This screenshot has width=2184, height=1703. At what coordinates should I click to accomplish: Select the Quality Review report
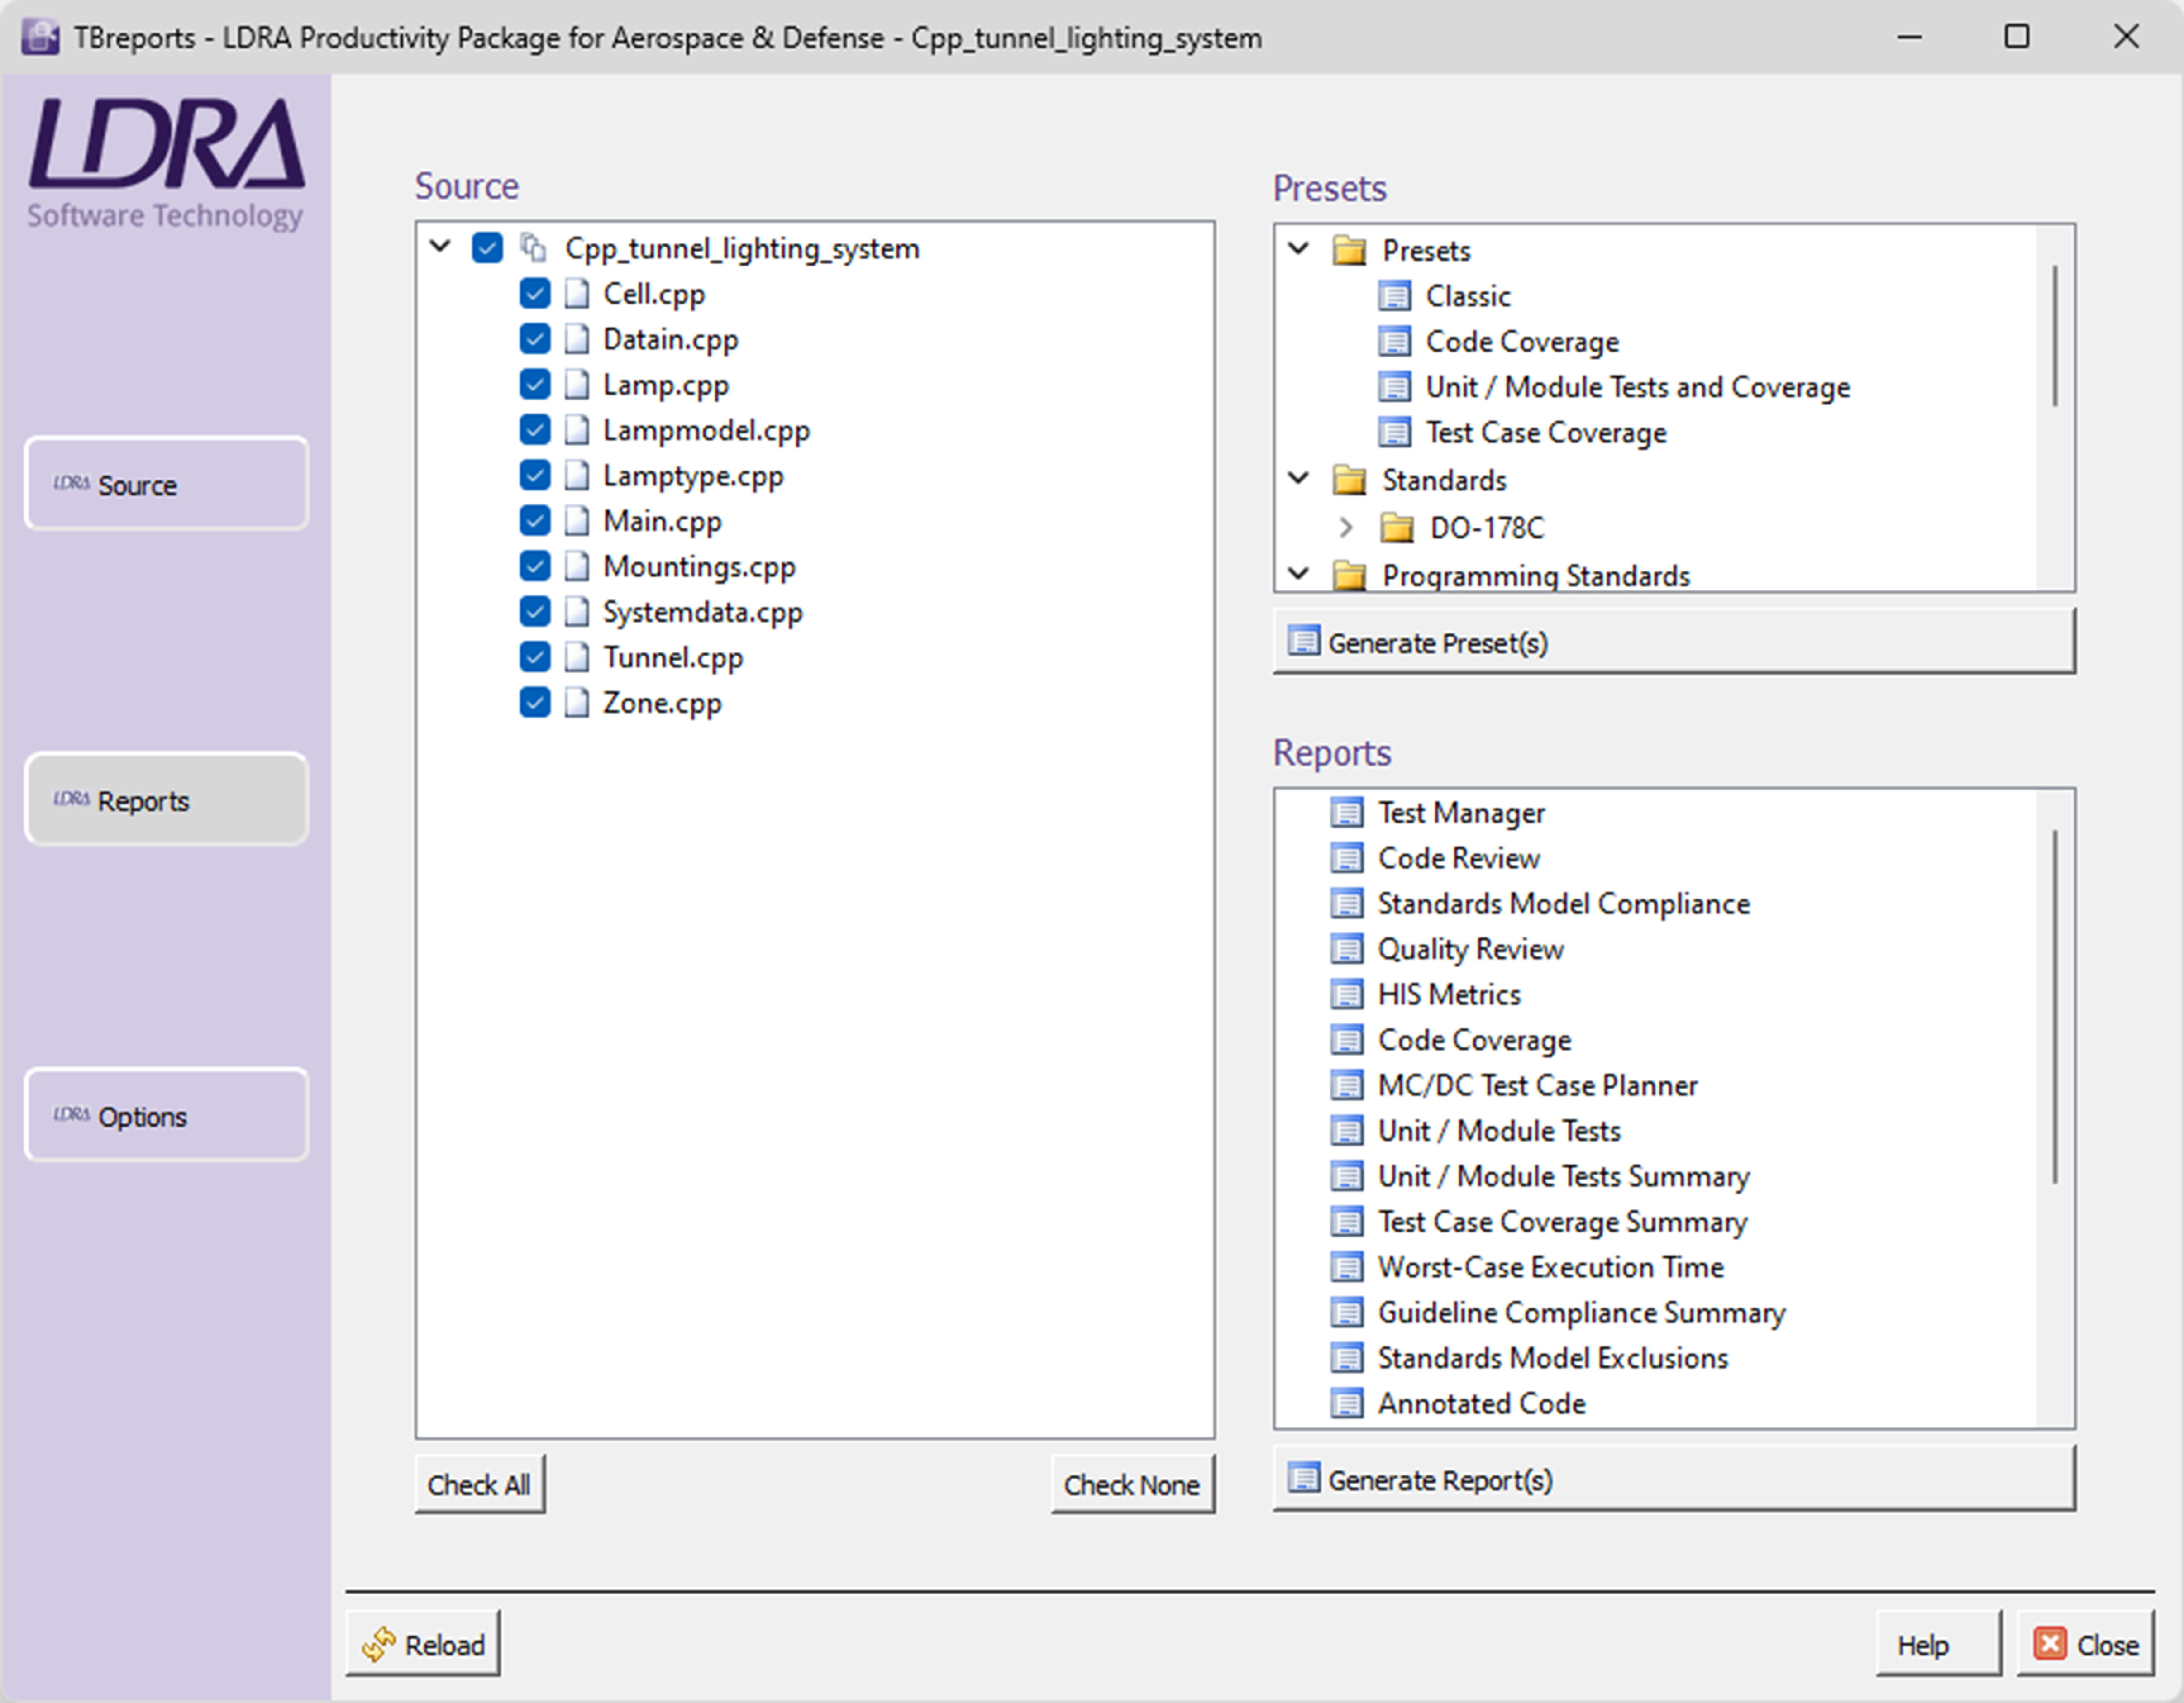1470,948
